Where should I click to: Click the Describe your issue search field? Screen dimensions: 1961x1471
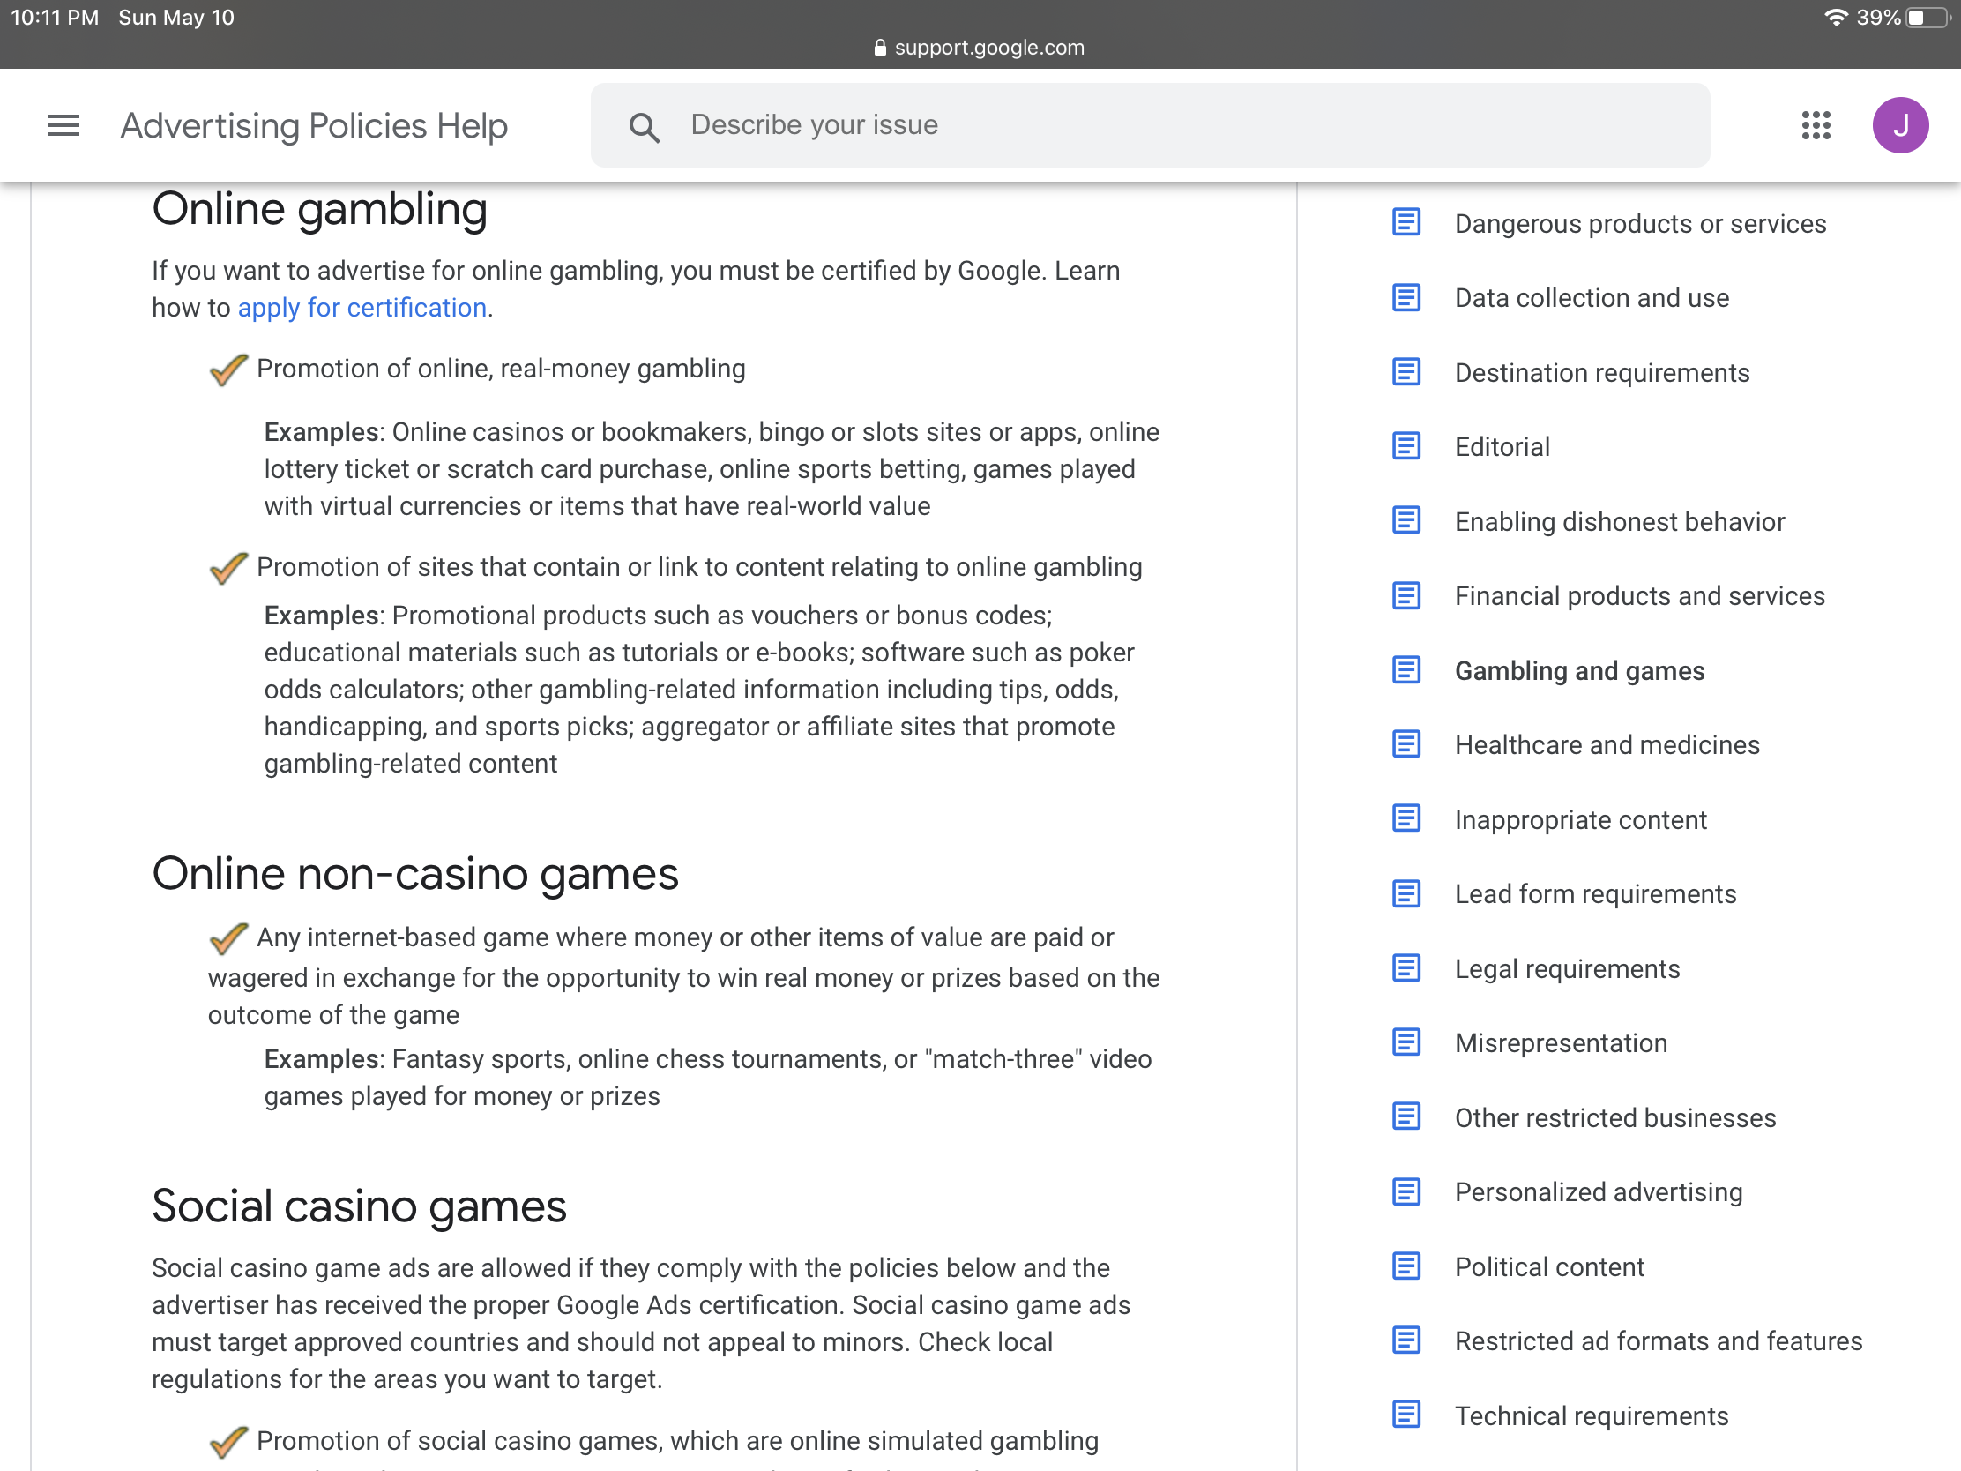(x=1150, y=125)
